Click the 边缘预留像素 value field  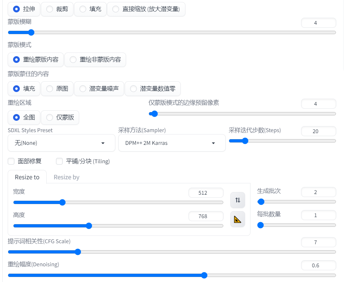(x=319, y=104)
